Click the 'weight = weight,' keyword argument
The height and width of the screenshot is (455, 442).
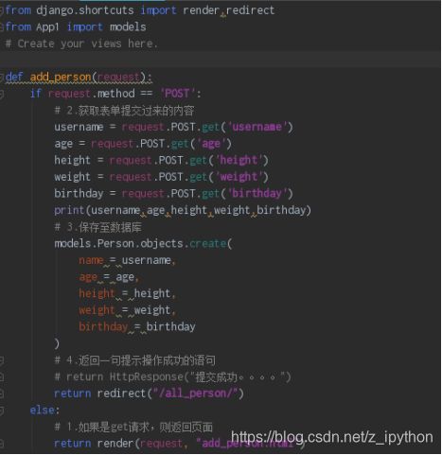[127, 310]
